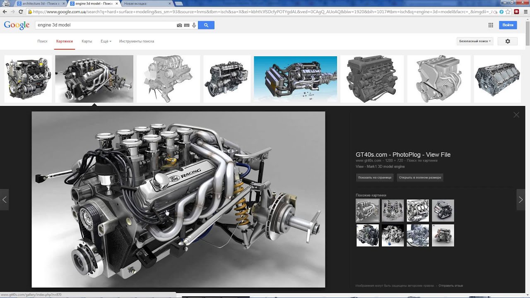Click the voice search microphone icon

[194, 25]
